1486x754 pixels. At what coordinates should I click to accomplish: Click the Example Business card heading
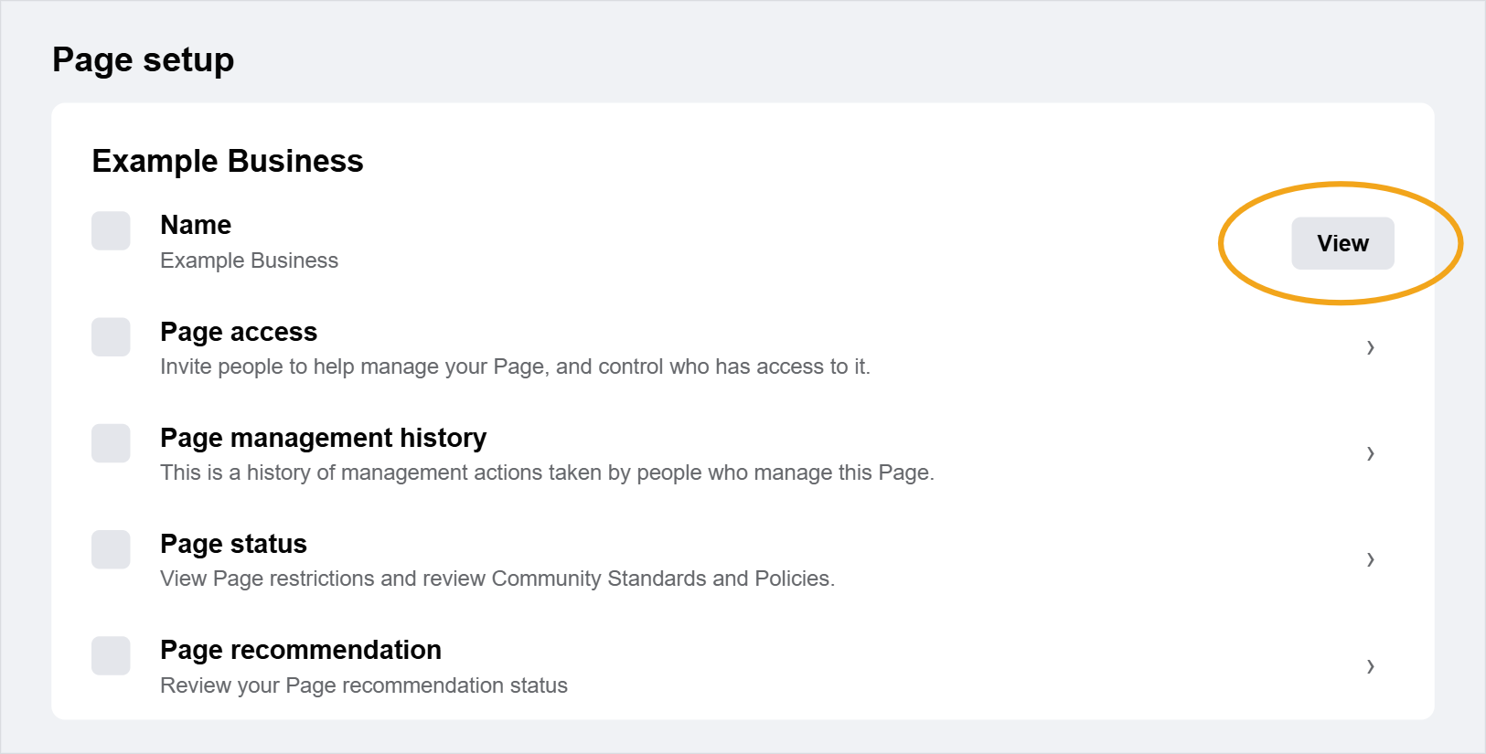click(x=228, y=161)
